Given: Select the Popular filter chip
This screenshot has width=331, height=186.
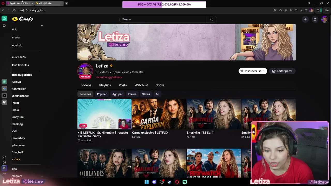Looking at the screenshot, I should pyautogui.click(x=102, y=94).
